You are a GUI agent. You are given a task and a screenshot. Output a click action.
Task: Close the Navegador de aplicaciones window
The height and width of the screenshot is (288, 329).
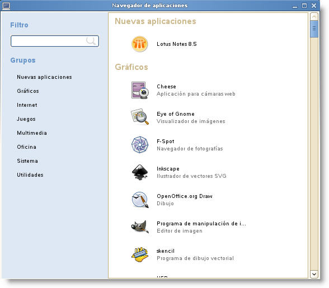(314, 6)
